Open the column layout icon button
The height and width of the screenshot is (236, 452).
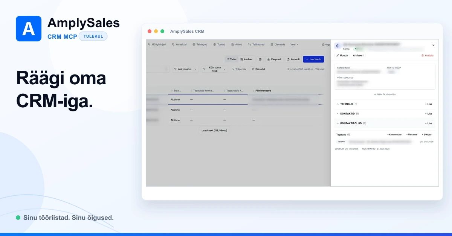tap(260, 59)
